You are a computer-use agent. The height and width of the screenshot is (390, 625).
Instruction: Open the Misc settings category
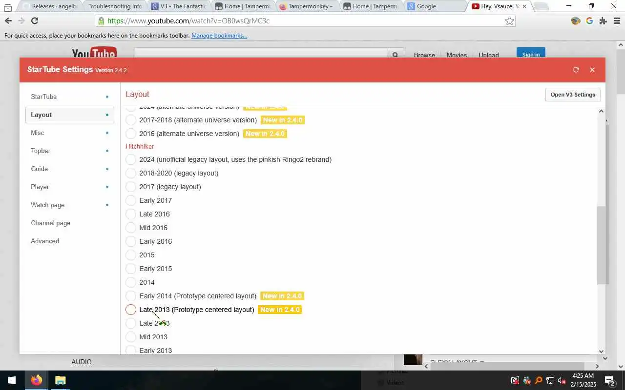tap(70, 133)
